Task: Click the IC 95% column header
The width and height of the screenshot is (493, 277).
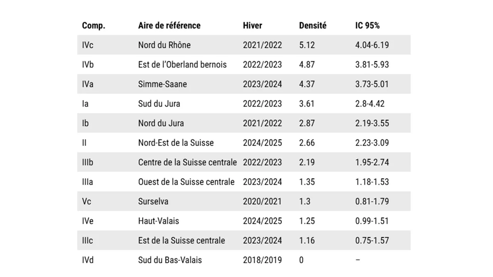Action: point(367,25)
